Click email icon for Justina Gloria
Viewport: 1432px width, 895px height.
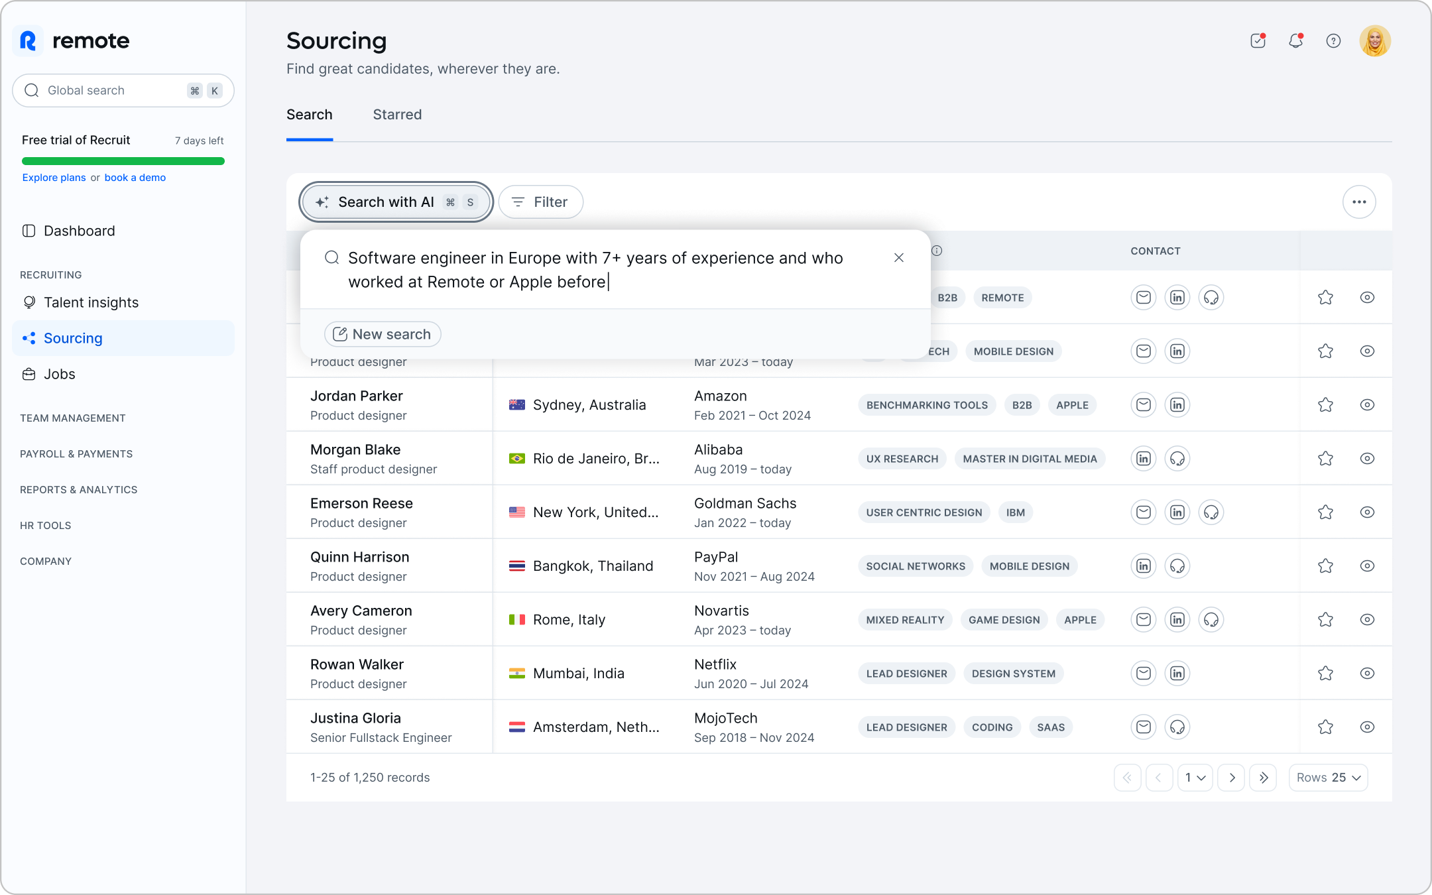(x=1144, y=727)
